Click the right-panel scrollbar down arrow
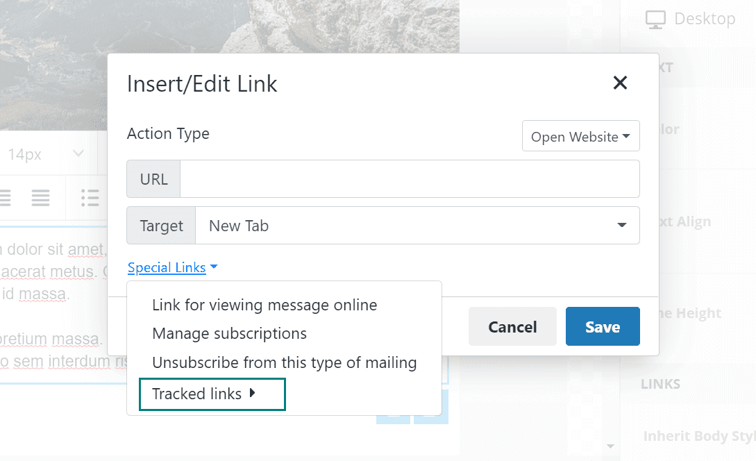This screenshot has width=756, height=461. (610, 446)
